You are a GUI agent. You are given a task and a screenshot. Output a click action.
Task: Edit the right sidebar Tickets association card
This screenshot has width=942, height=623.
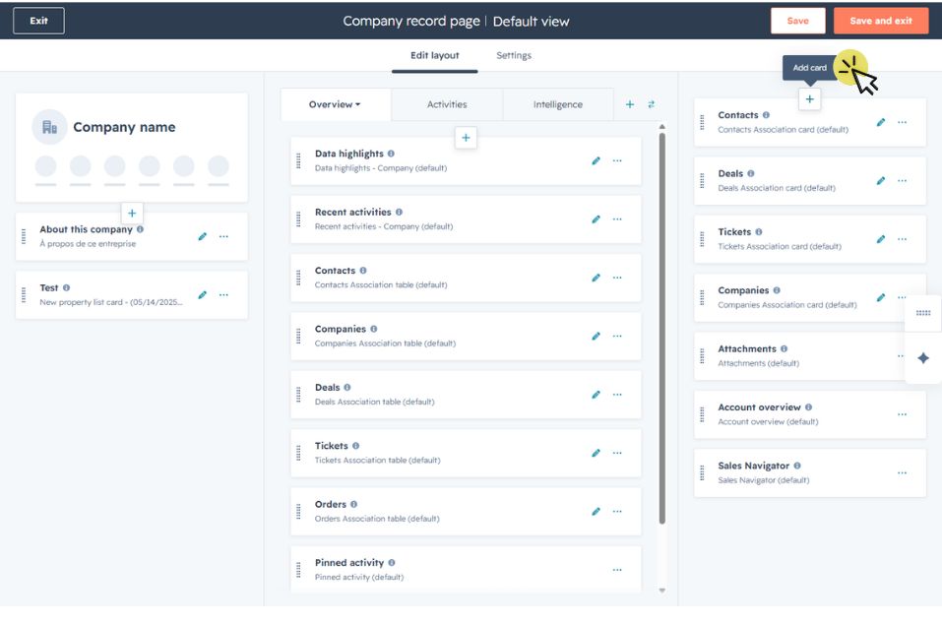tap(881, 239)
